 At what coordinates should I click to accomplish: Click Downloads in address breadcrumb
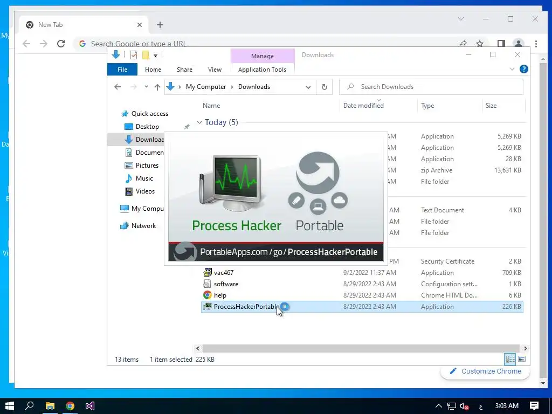click(x=254, y=87)
